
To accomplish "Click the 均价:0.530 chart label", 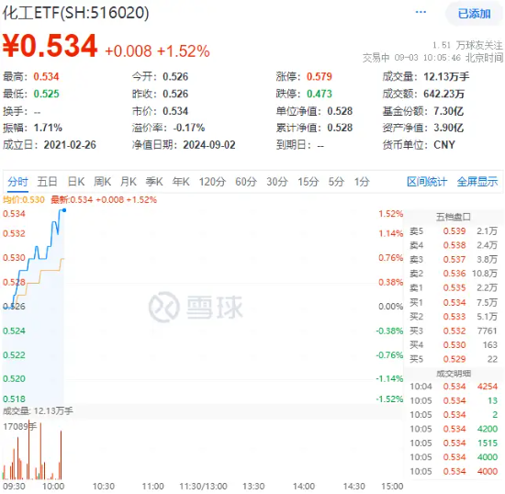I will 24,200.
